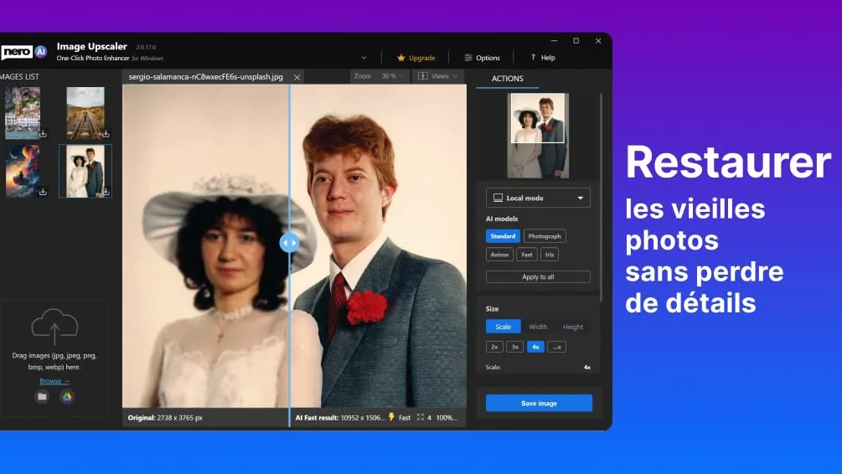Expand the title bar chevron dropdown
Image resolution: width=842 pixels, height=474 pixels.
click(x=364, y=58)
